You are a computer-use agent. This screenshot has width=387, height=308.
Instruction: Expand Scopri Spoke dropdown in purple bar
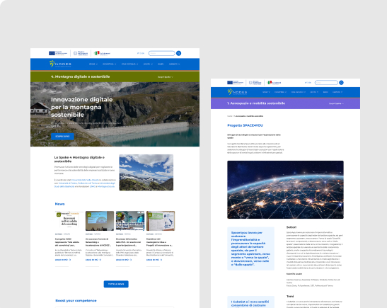tap(336, 103)
